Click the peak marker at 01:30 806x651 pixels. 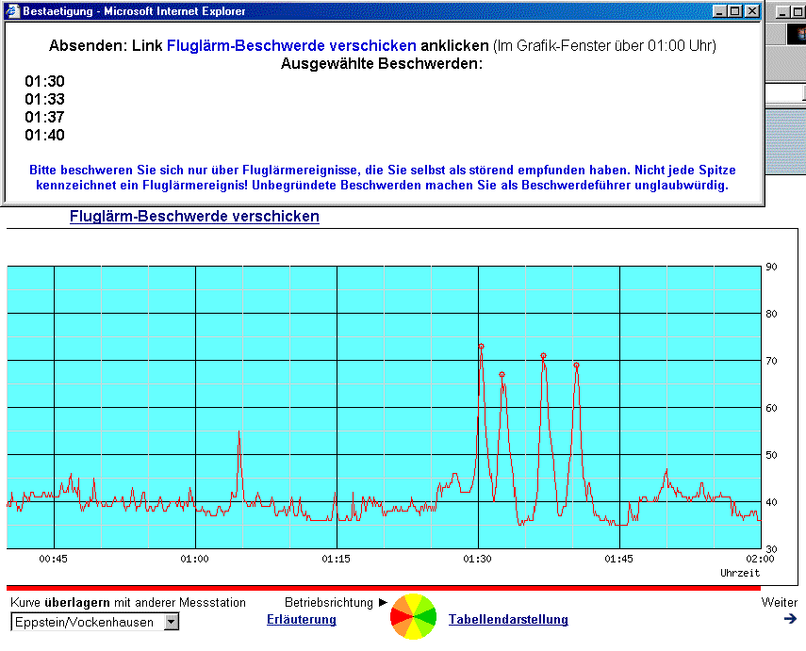481,347
